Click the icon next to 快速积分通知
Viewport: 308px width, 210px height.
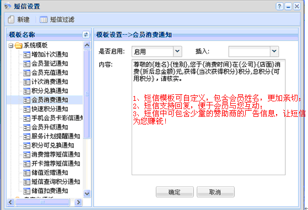tap(26, 109)
